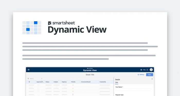Image resolution: width=180 pixels, height=96 pixels.
Task: Click the Your Name input field
Action: coord(133,90)
